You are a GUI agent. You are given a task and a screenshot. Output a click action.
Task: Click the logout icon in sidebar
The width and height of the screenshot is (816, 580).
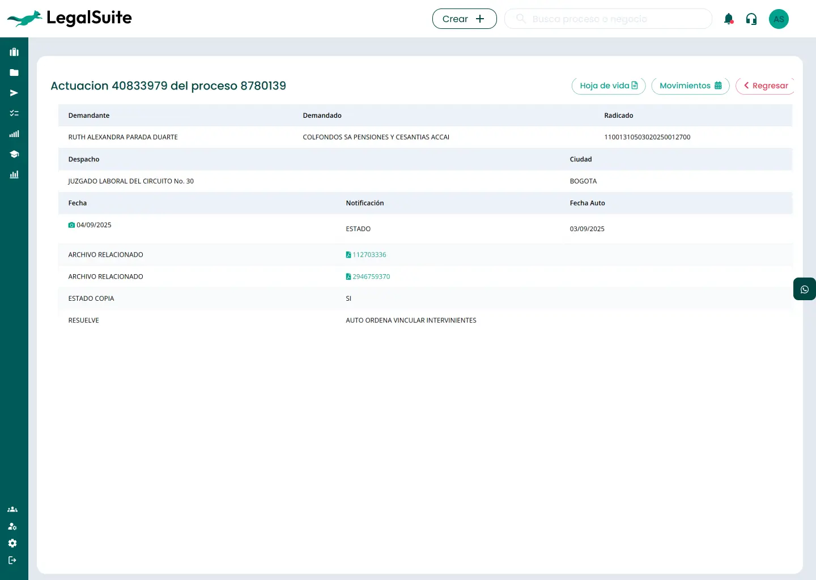12,560
